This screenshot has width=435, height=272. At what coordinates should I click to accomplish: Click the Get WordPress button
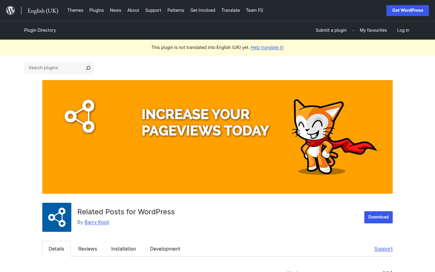(x=407, y=10)
